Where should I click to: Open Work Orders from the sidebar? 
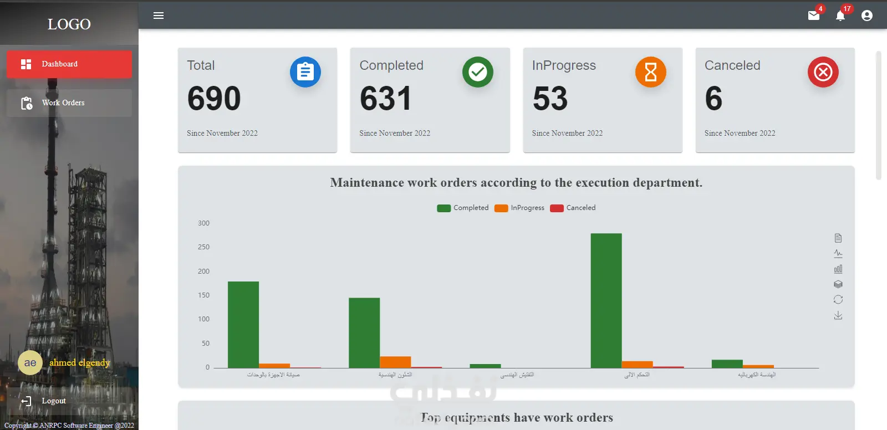point(69,103)
